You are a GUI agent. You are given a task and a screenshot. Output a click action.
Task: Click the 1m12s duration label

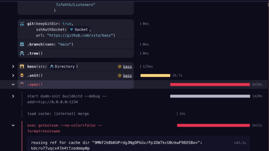(x=257, y=125)
